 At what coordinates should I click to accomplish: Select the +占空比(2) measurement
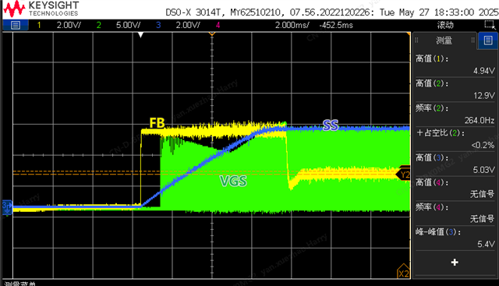click(455, 139)
